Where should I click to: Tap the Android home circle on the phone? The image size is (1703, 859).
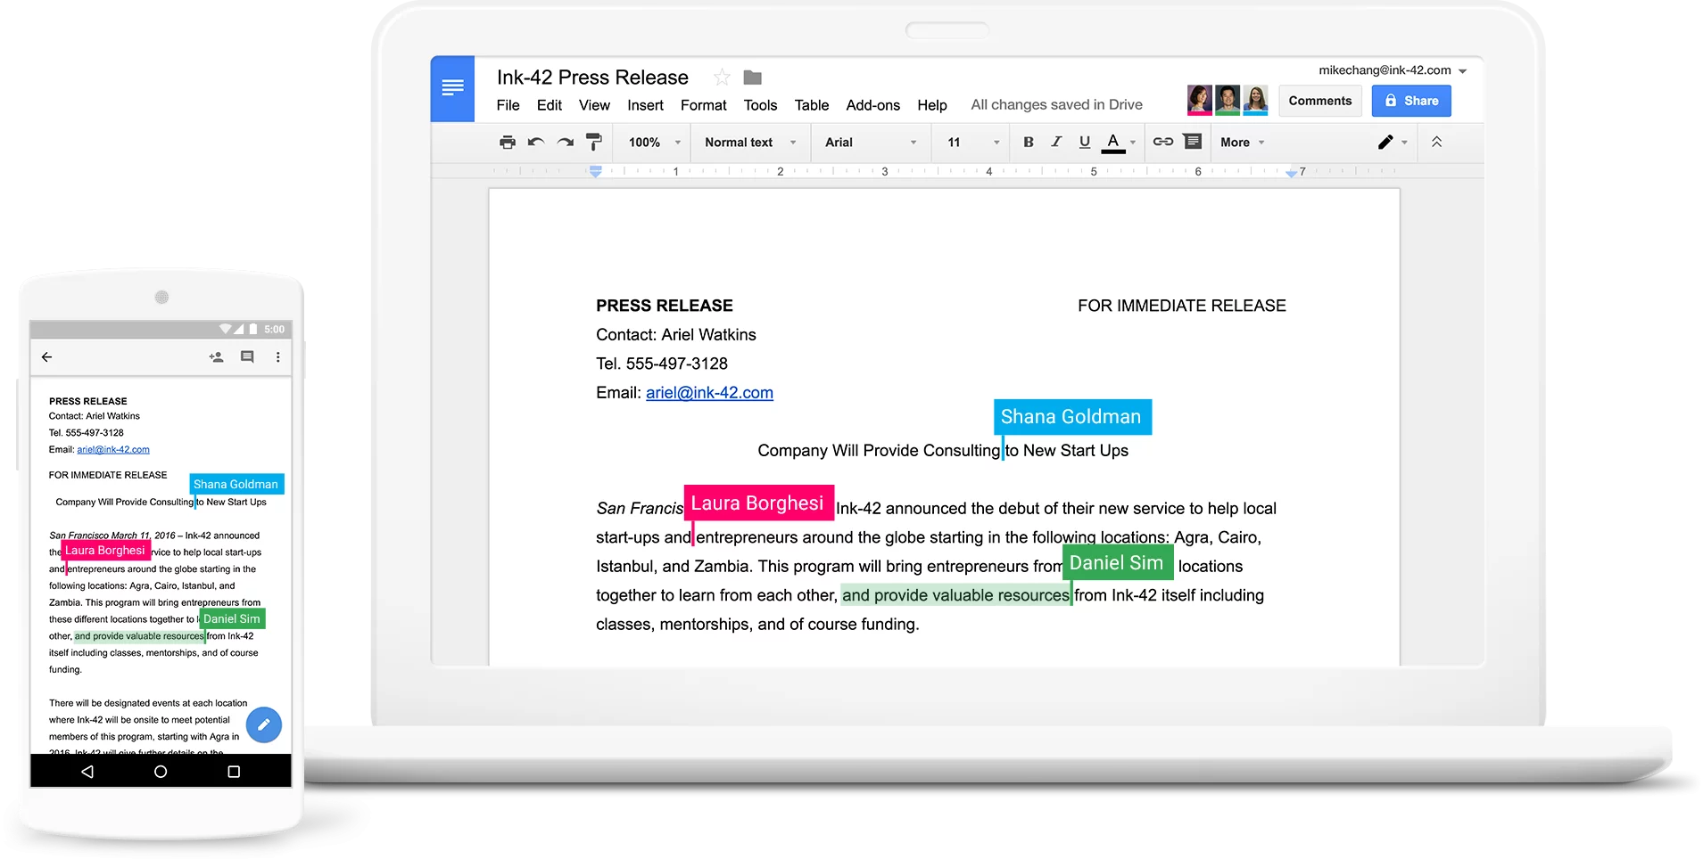161,772
